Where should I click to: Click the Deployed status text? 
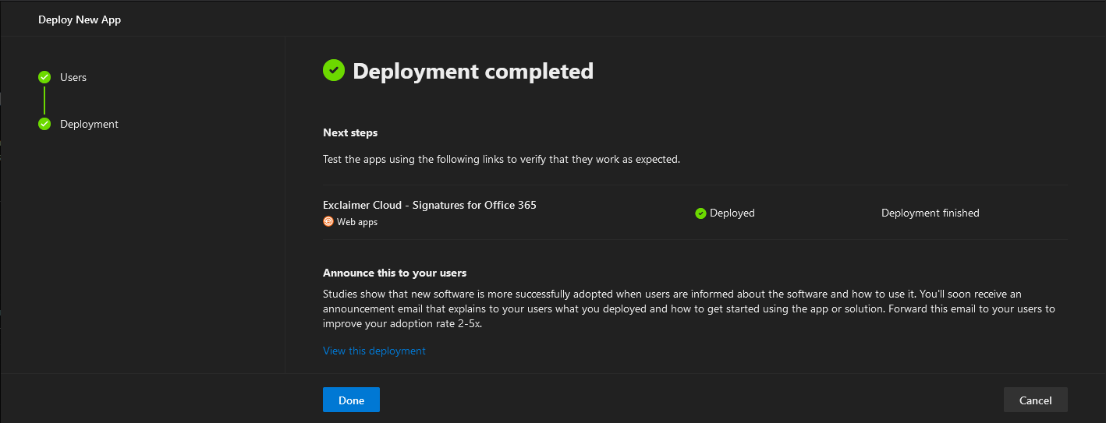tap(732, 213)
